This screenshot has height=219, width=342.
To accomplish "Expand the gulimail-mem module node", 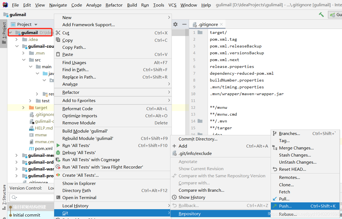I will 17,155.
